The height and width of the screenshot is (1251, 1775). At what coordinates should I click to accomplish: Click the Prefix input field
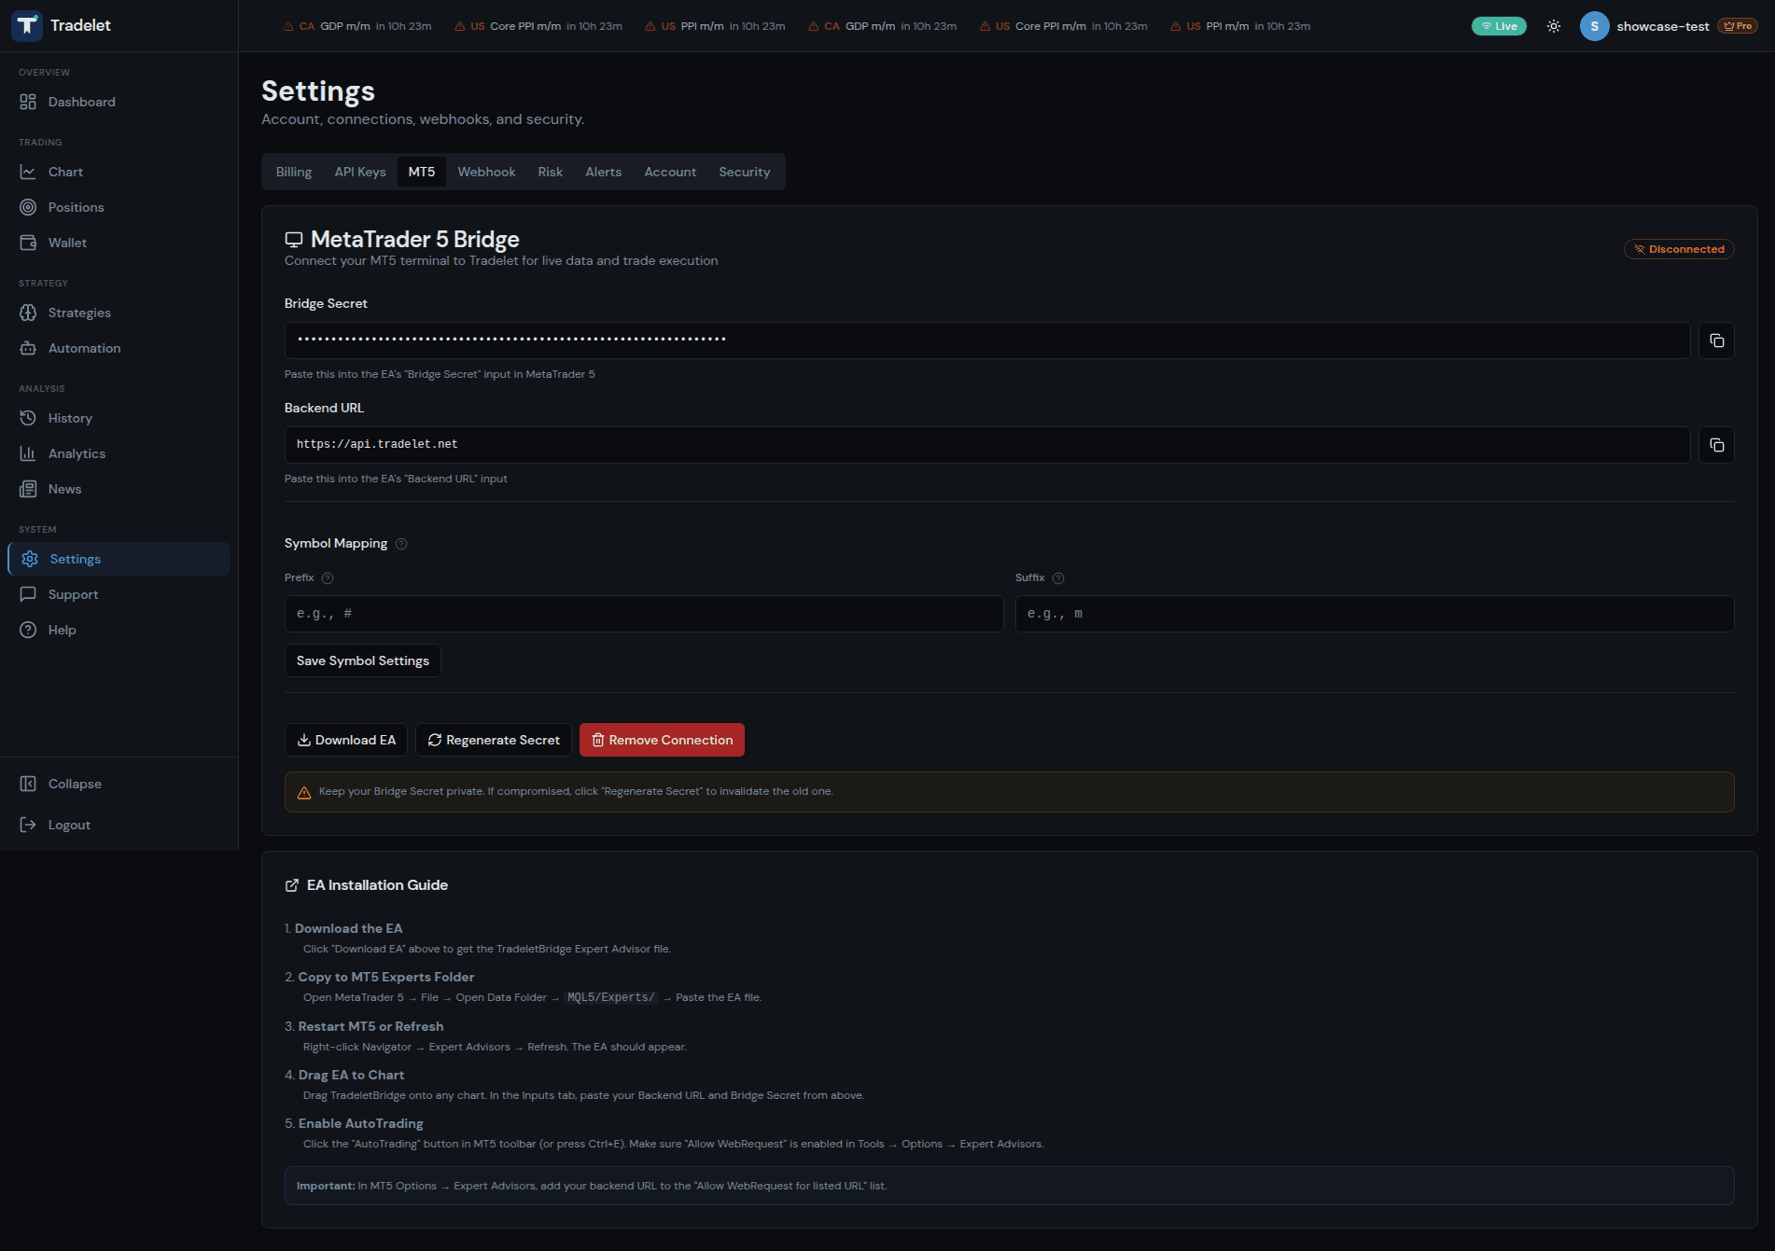tap(644, 614)
